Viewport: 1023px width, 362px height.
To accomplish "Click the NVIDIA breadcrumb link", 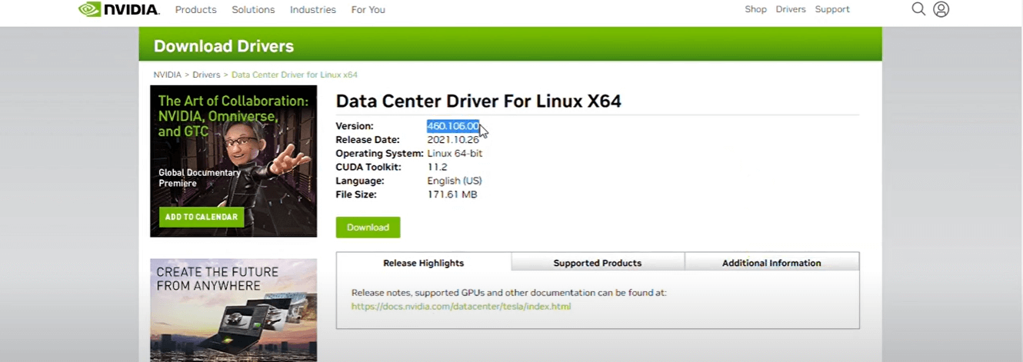I will [167, 75].
